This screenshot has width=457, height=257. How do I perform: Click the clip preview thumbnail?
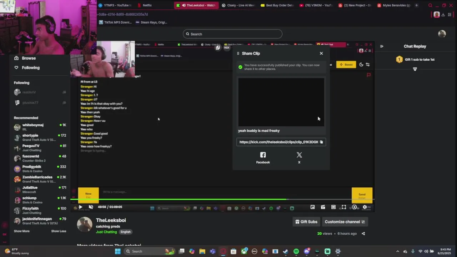pos(281,102)
